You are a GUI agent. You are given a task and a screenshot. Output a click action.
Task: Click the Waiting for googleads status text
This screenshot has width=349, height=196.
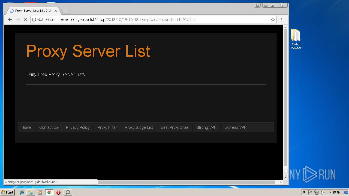pos(32,182)
